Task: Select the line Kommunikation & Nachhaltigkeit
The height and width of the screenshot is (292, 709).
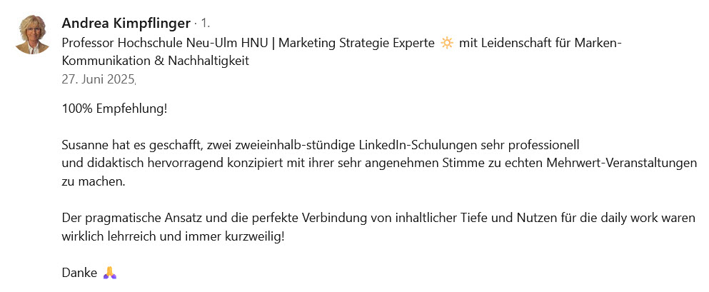Action: (155, 61)
